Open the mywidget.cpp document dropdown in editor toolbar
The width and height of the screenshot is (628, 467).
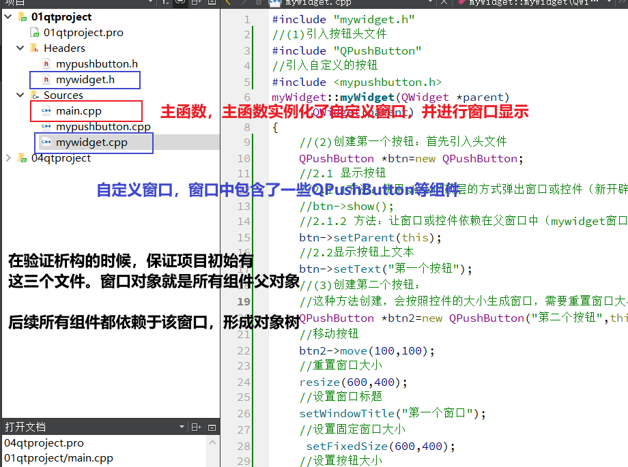(x=430, y=3)
